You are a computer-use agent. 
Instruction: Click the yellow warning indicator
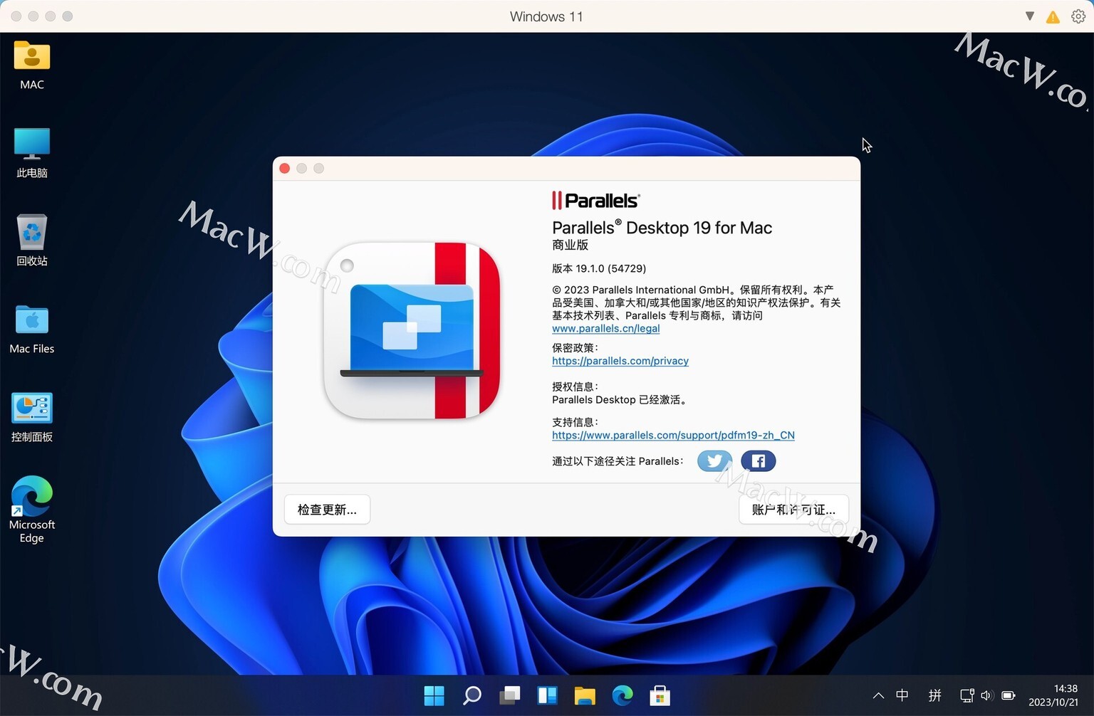(1053, 17)
